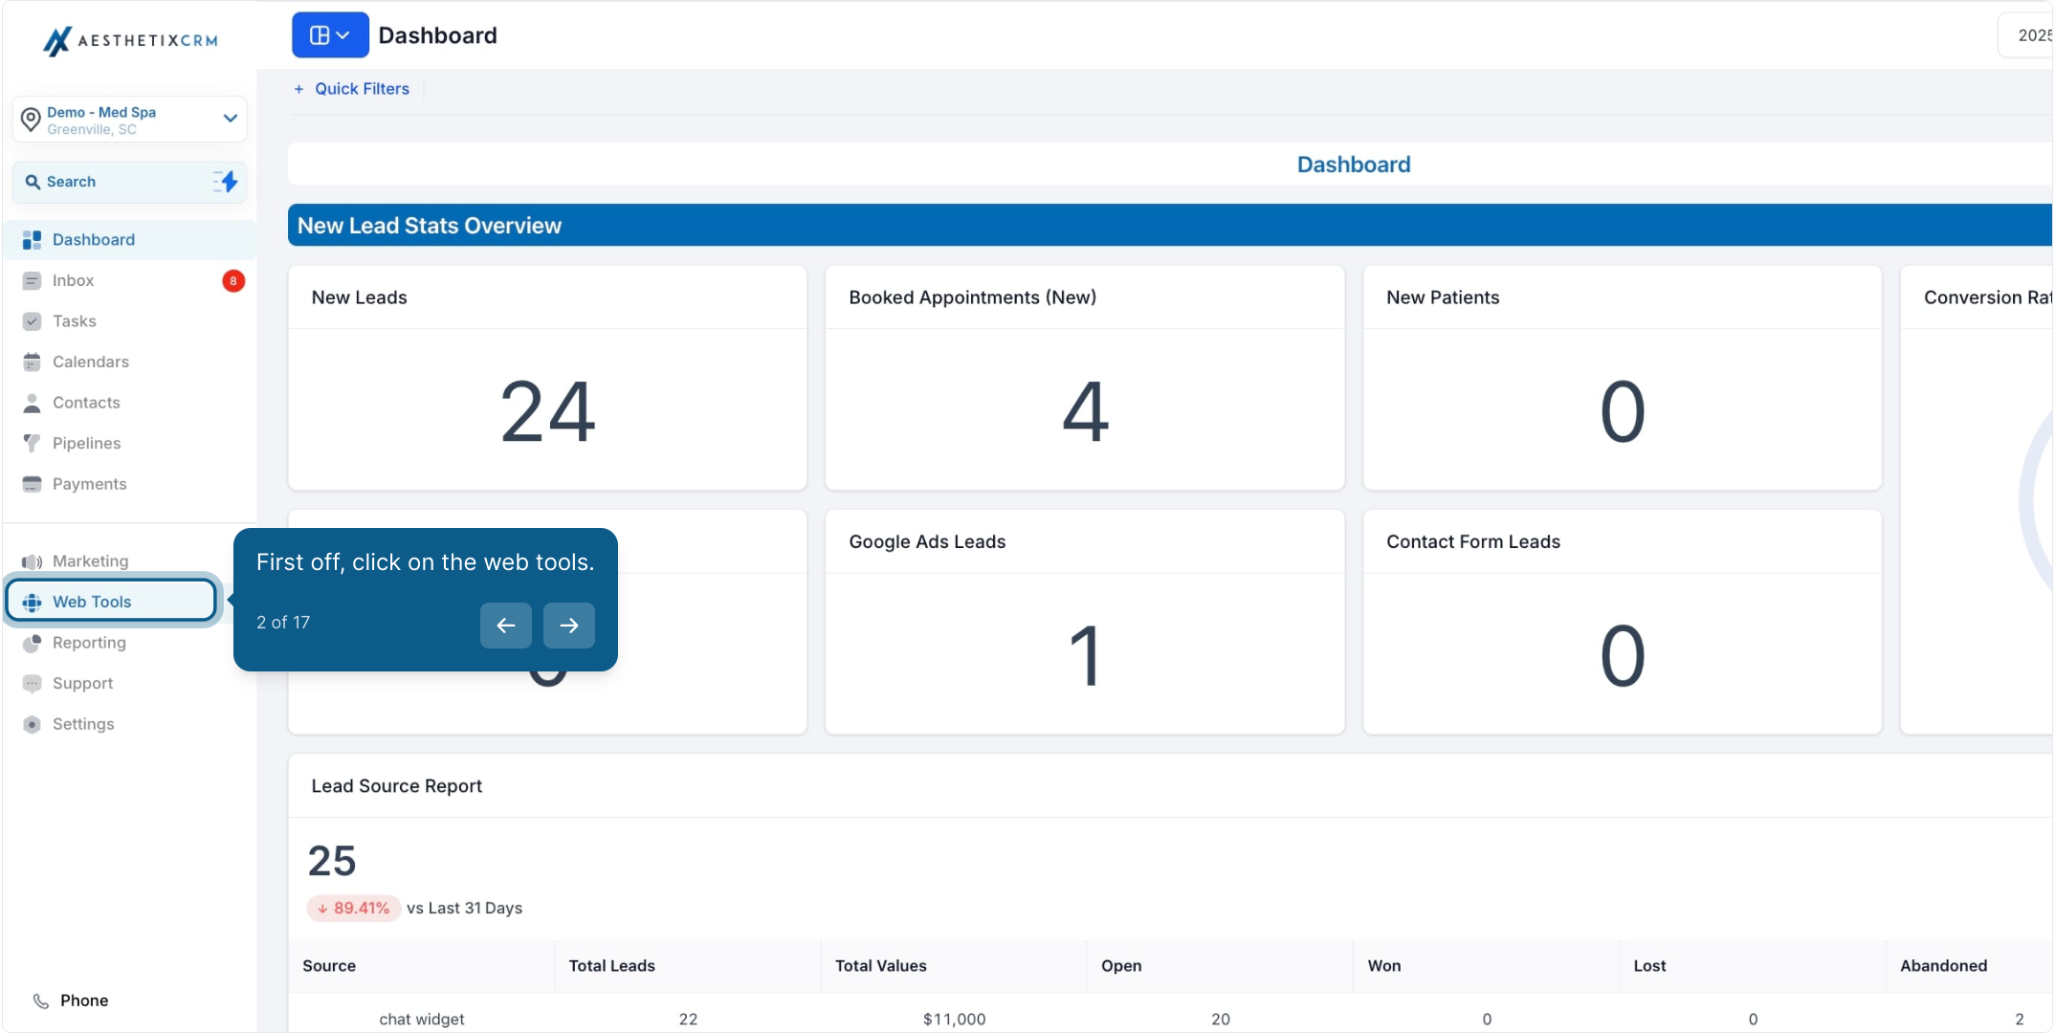Click the total count 25 in report

tap(332, 861)
